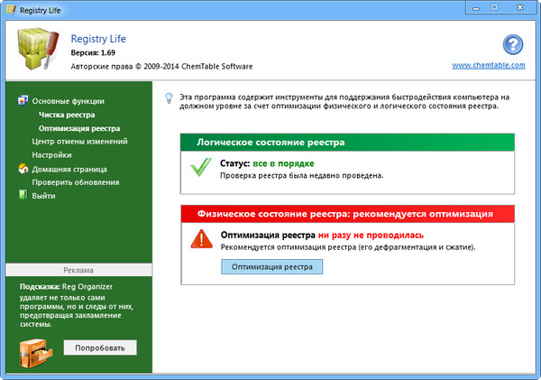This screenshot has height=380, width=541.
Task: Click the Реклама panel header
Action: click(x=78, y=270)
